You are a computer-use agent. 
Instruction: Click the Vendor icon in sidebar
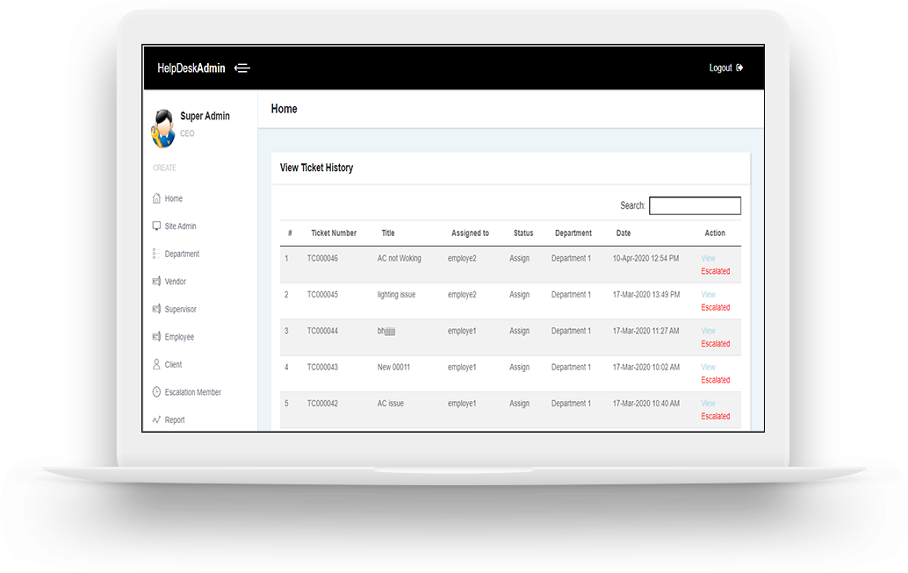pyautogui.click(x=156, y=282)
